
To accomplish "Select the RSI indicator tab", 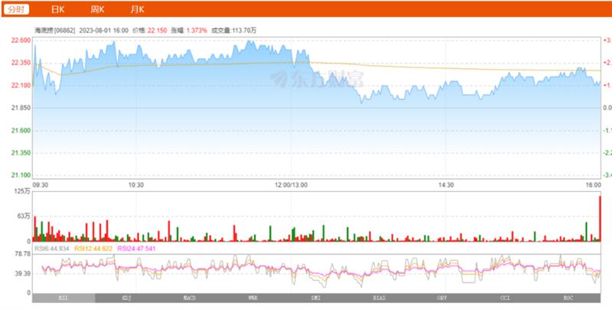I will [x=63, y=298].
